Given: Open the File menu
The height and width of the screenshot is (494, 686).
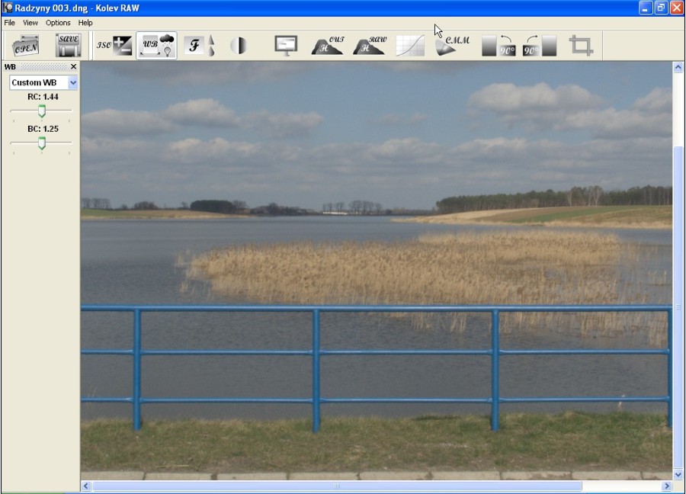Looking at the screenshot, I should (x=9, y=23).
